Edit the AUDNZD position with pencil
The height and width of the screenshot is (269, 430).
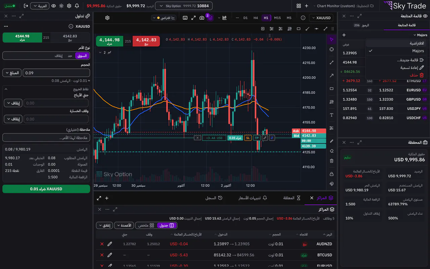110,244
